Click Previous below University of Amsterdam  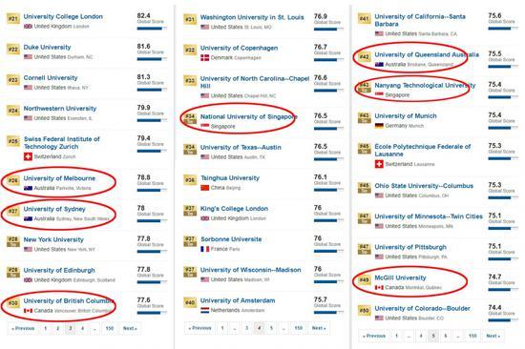[x=199, y=328]
